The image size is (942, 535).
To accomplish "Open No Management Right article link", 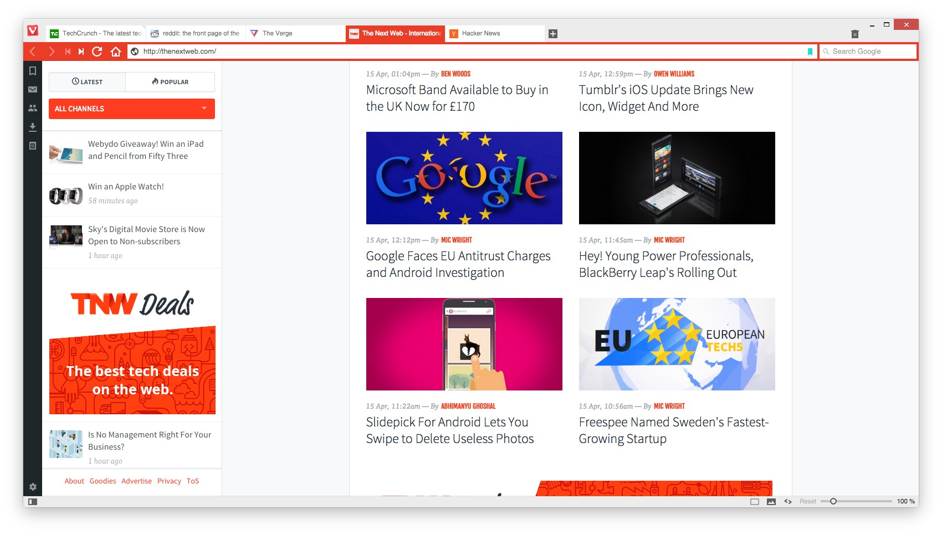I will click(150, 441).
